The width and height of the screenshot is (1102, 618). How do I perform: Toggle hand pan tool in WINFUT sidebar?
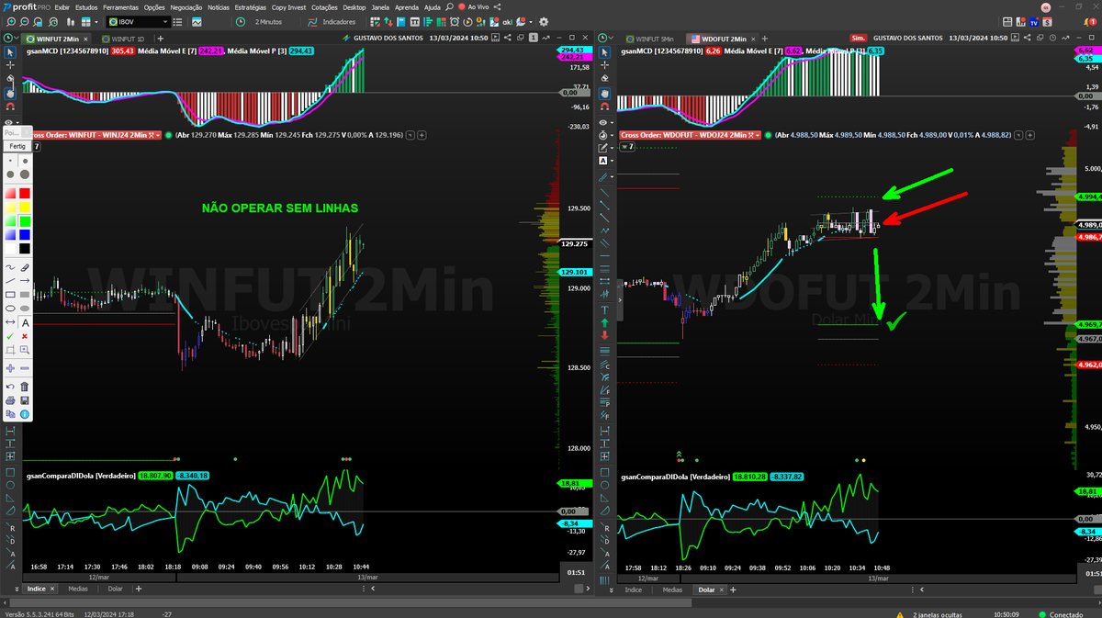[x=10, y=93]
